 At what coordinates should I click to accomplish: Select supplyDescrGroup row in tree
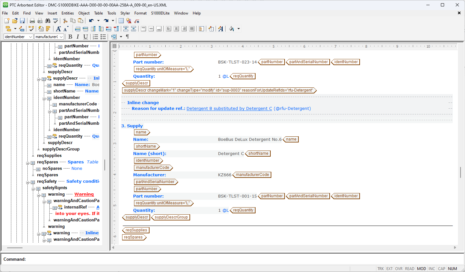(x=61, y=149)
